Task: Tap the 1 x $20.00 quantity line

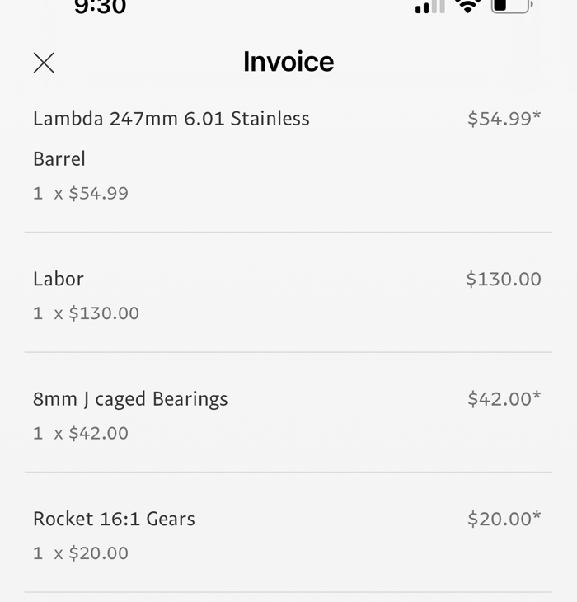Action: (x=81, y=553)
